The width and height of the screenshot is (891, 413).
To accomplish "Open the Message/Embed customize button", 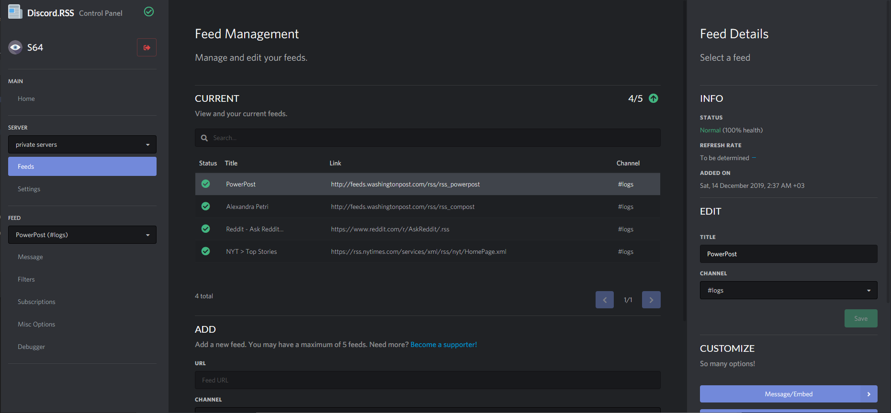I will coord(788,394).
